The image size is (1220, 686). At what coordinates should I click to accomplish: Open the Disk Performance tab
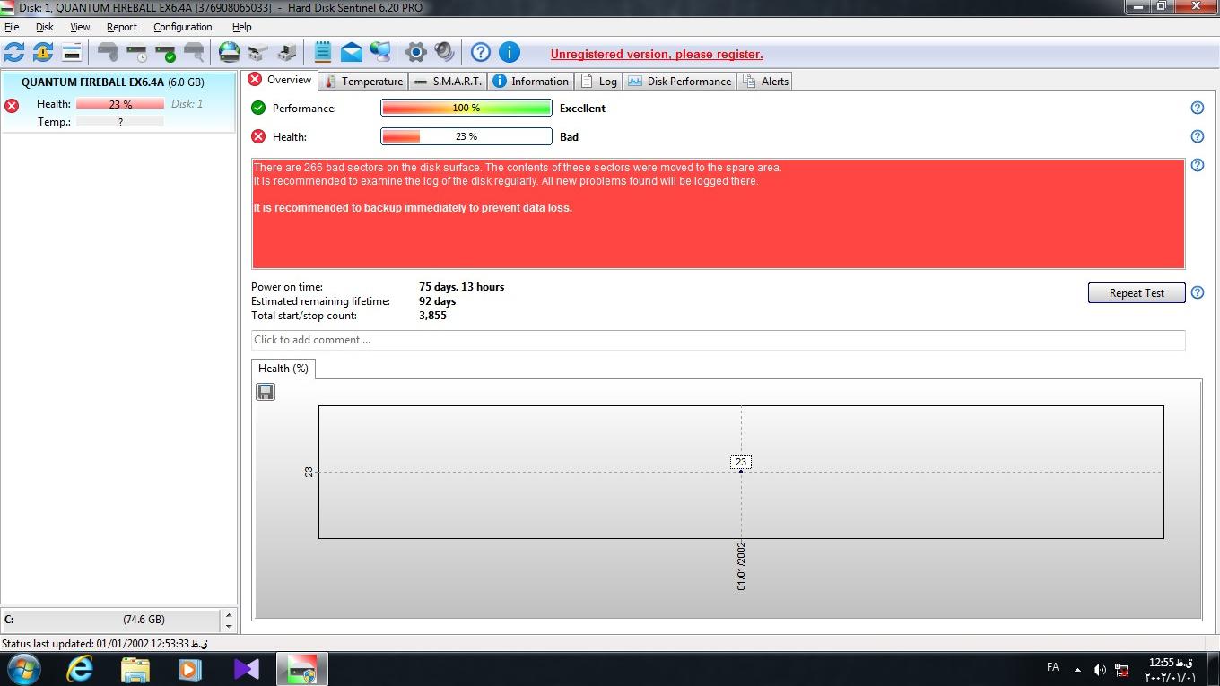point(681,81)
